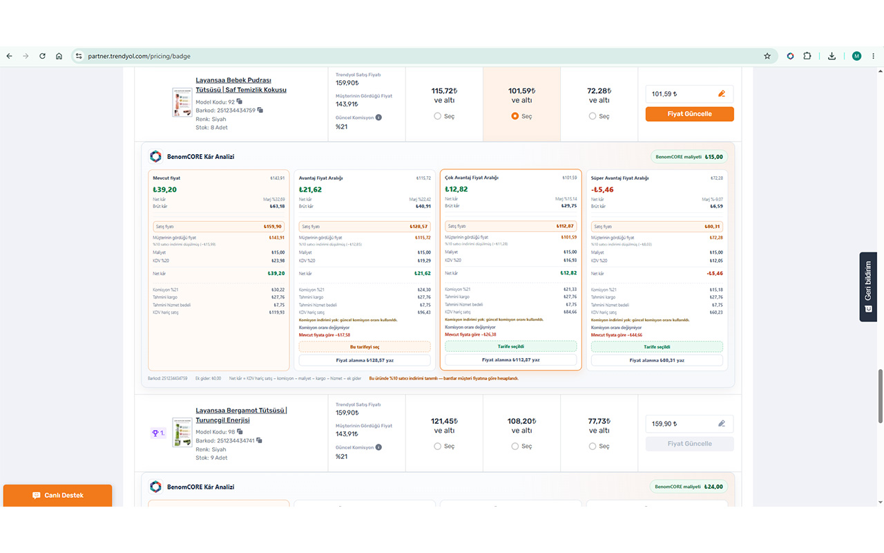Select the 121,45₺ ve altı option
Image resolution: width=884 pixels, height=553 pixels.
(438, 446)
